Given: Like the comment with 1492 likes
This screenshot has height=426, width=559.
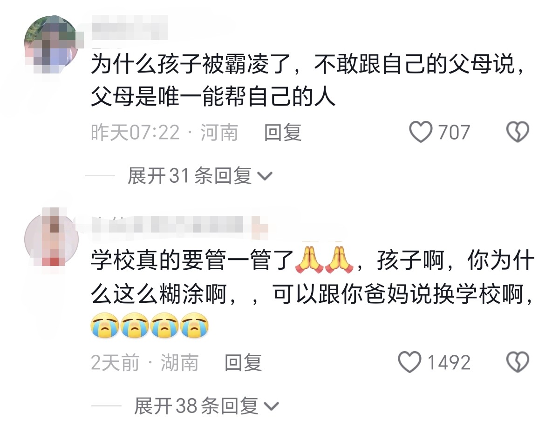Looking at the screenshot, I should 410,362.
